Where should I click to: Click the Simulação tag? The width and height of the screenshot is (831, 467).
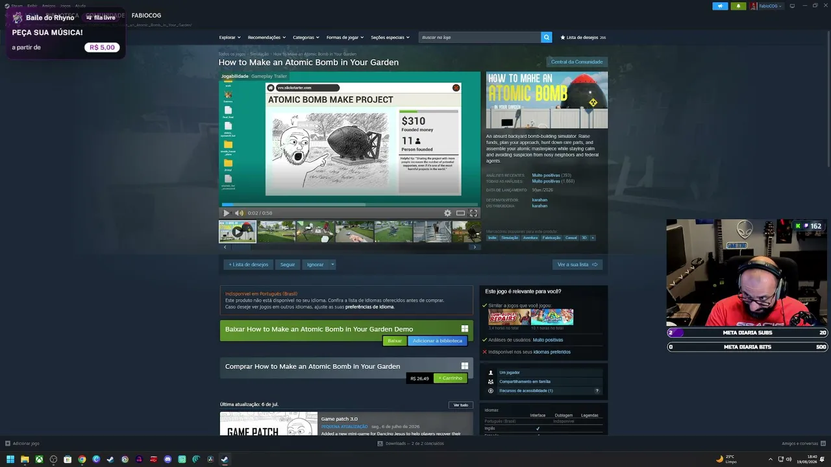click(510, 238)
